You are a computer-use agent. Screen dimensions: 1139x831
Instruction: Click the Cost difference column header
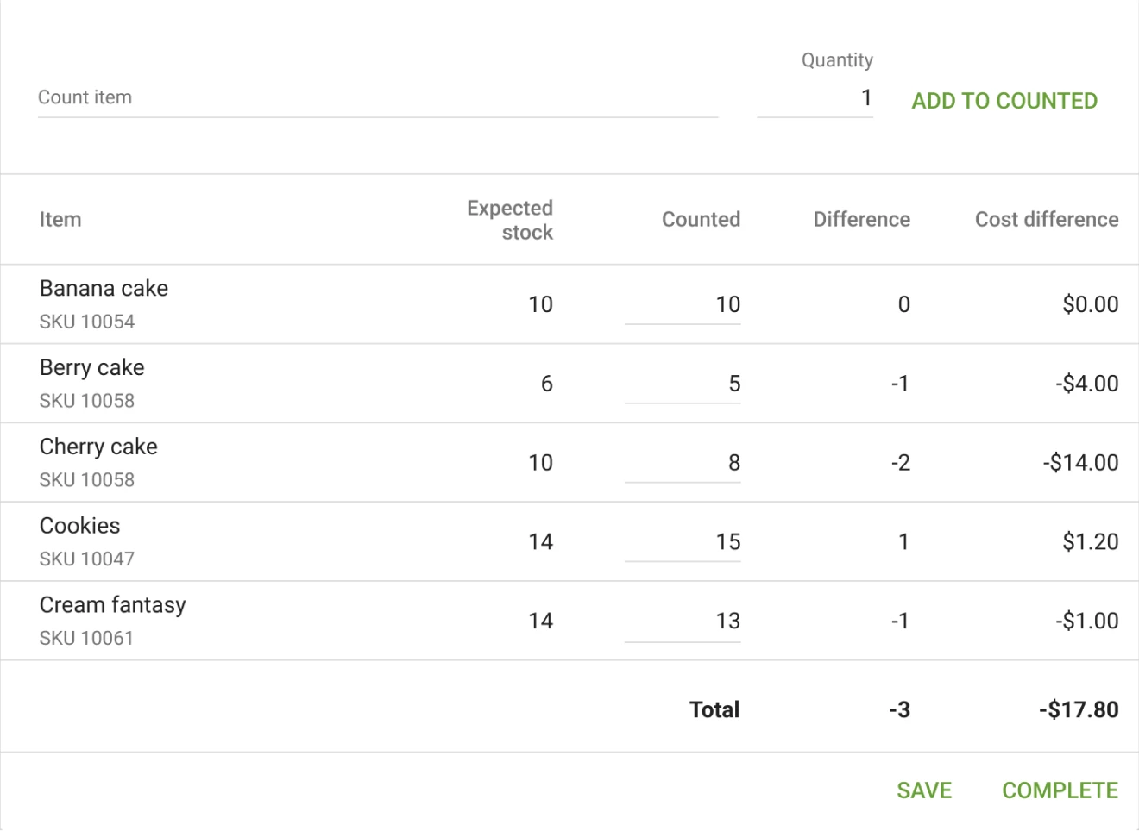tap(1045, 219)
